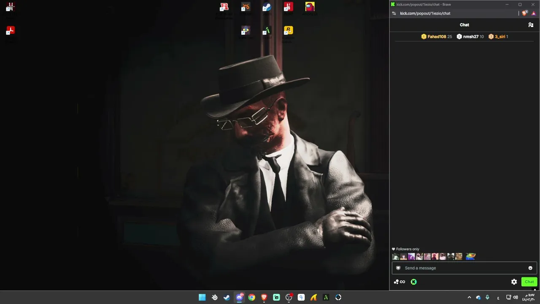Open the orange swirl logo desktop shortcut
This screenshot has height=304, width=540.
pos(246,7)
